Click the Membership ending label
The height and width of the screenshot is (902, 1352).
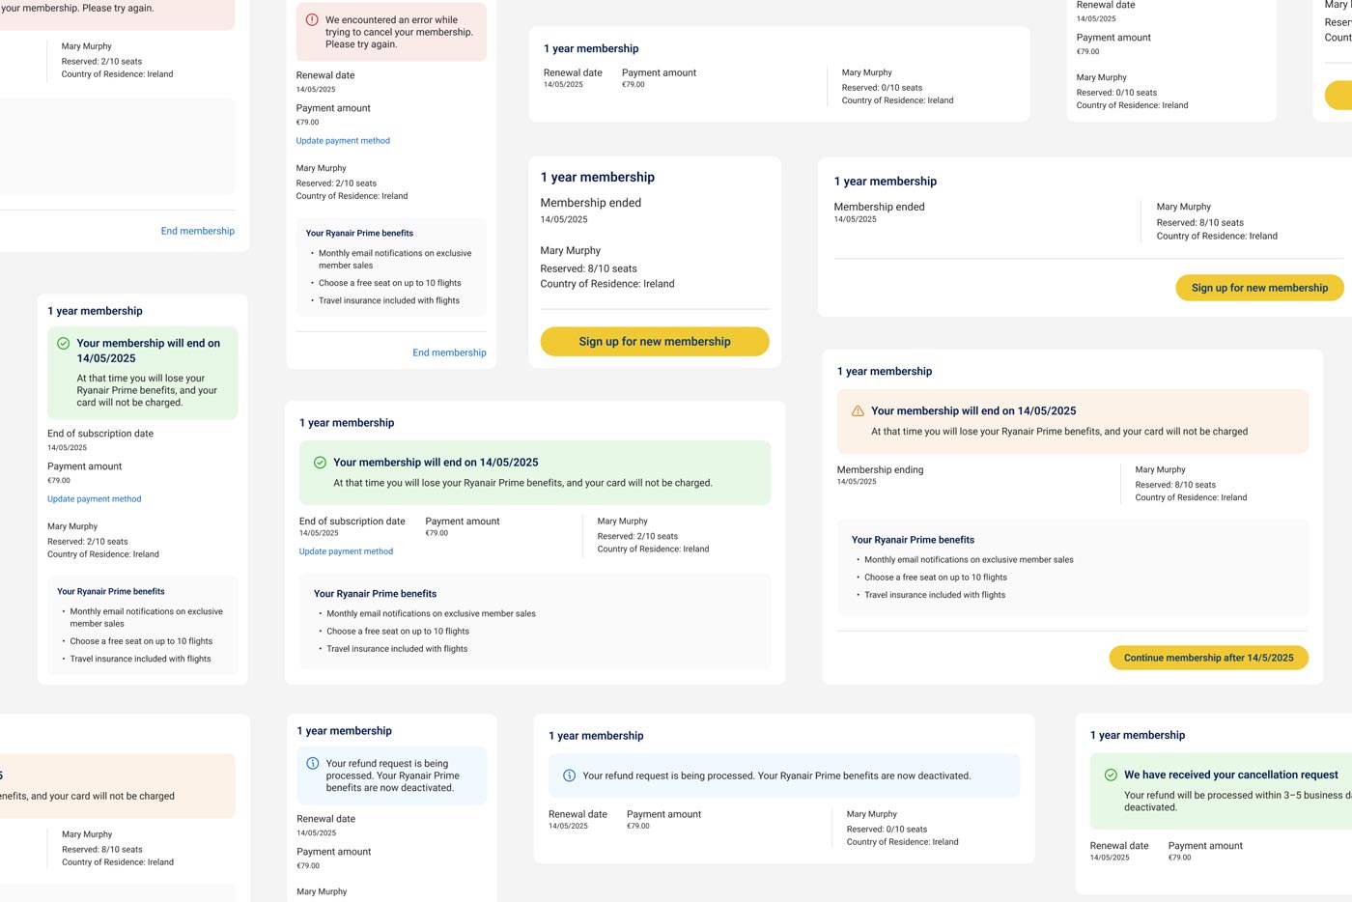(x=880, y=469)
